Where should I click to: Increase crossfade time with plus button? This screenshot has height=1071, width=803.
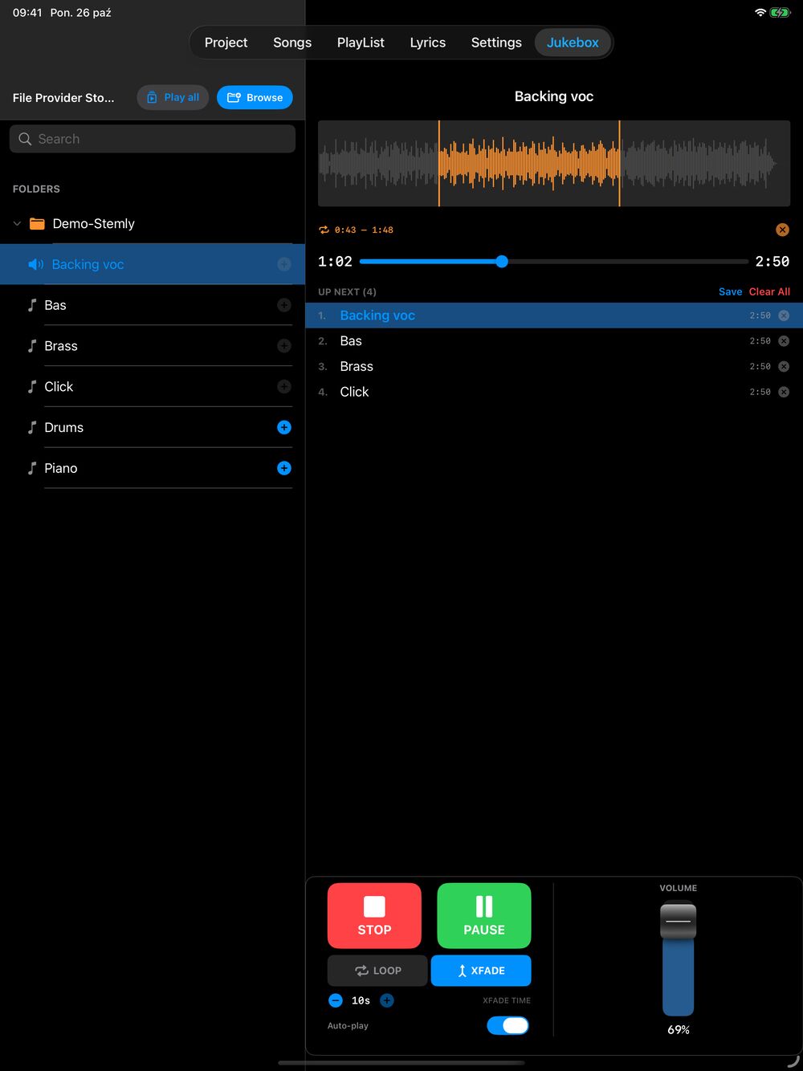(387, 1000)
